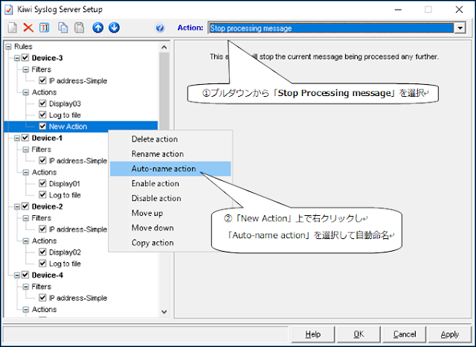
Task: Click the tree scrollbar up arrow
Action: (164, 48)
